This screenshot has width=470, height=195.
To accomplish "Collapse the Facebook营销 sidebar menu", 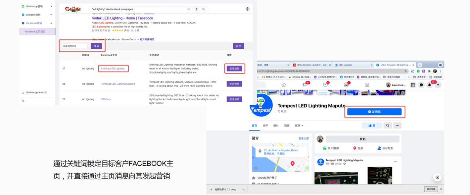I will pos(51,23).
